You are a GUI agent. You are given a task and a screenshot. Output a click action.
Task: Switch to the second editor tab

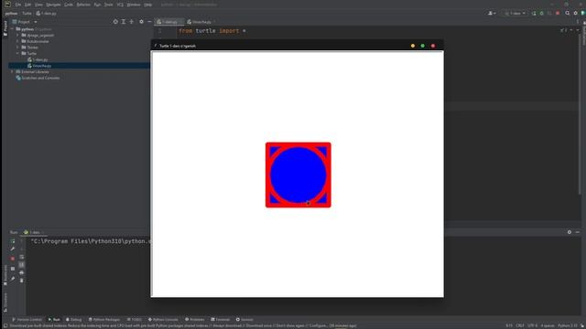pyautogui.click(x=201, y=22)
